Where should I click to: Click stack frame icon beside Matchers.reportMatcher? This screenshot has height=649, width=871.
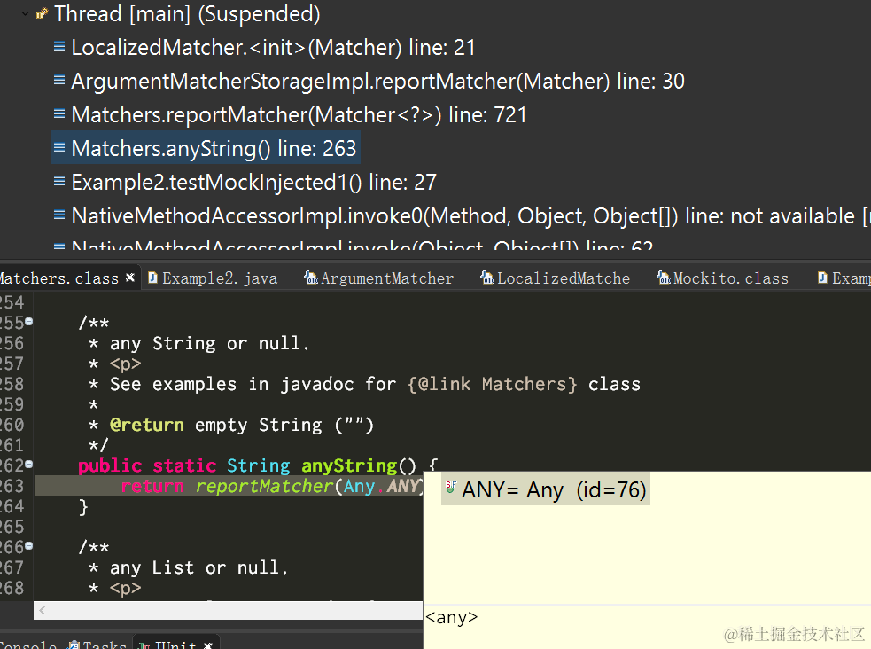tap(59, 113)
